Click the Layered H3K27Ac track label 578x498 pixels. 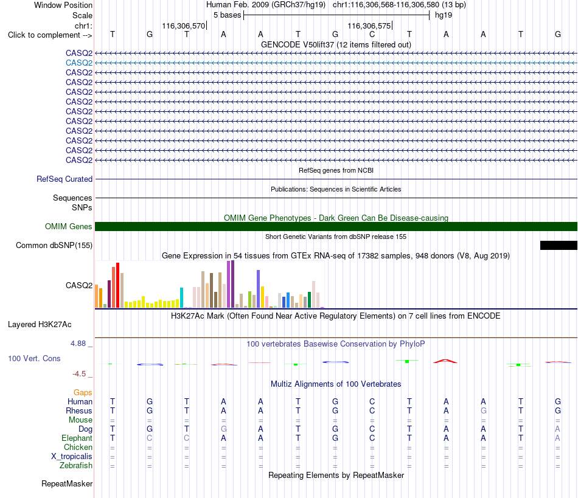pyautogui.click(x=40, y=325)
